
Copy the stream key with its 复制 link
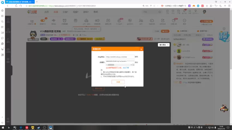click(136, 62)
